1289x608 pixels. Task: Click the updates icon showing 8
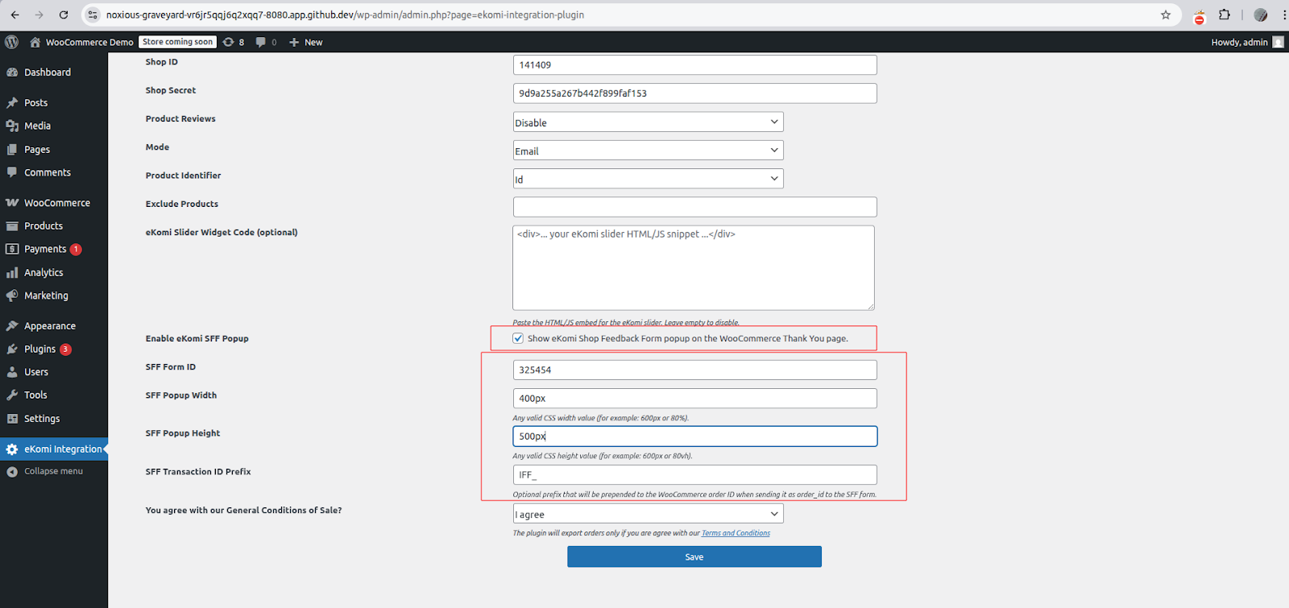pos(229,42)
